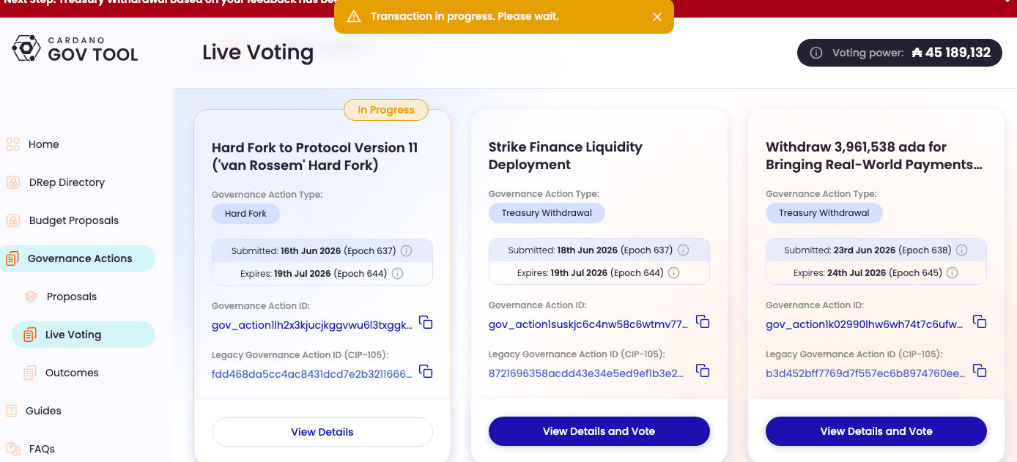Open Budget Proposals section
1017x462 pixels.
[x=73, y=220]
